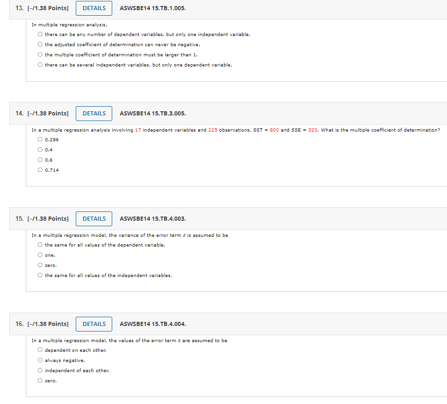The height and width of the screenshot is (404, 447).
Task: Click the red value 225 in question 14
Action: 213,130
